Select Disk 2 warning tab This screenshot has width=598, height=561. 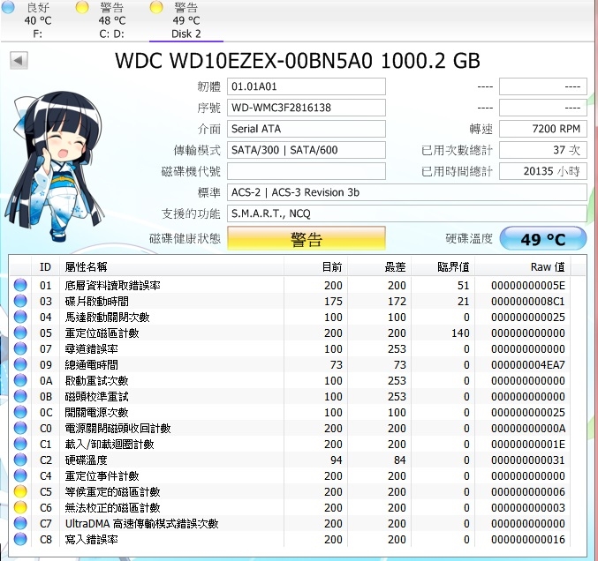pyautogui.click(x=186, y=20)
